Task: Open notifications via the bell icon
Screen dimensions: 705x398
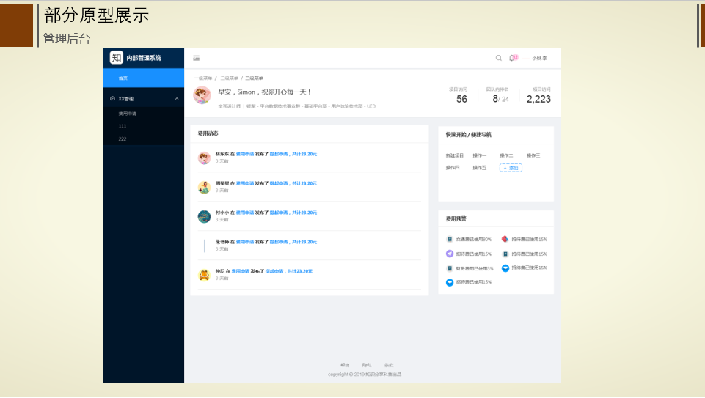Action: 511,58
